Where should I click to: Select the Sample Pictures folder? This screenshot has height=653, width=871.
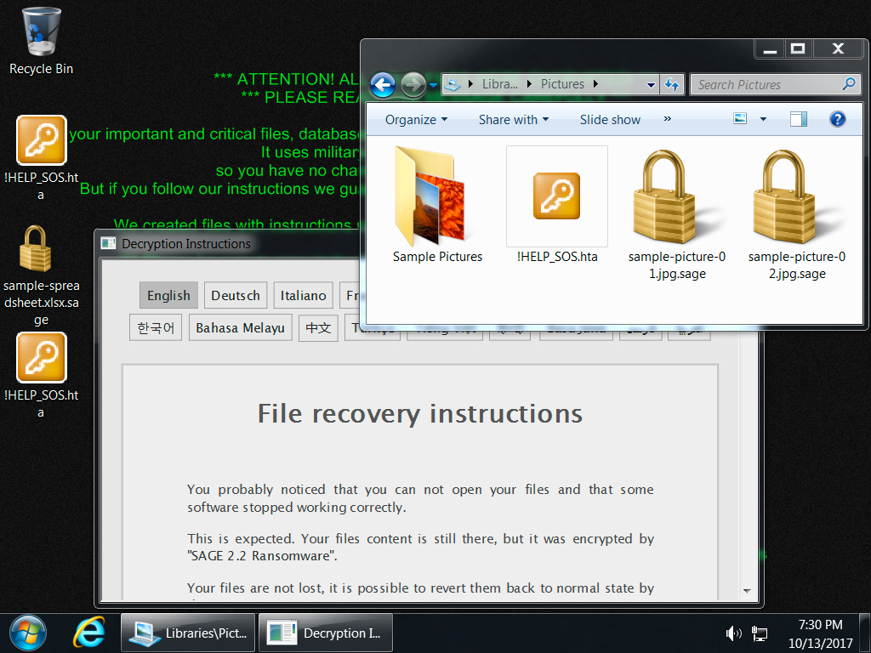pos(438,204)
